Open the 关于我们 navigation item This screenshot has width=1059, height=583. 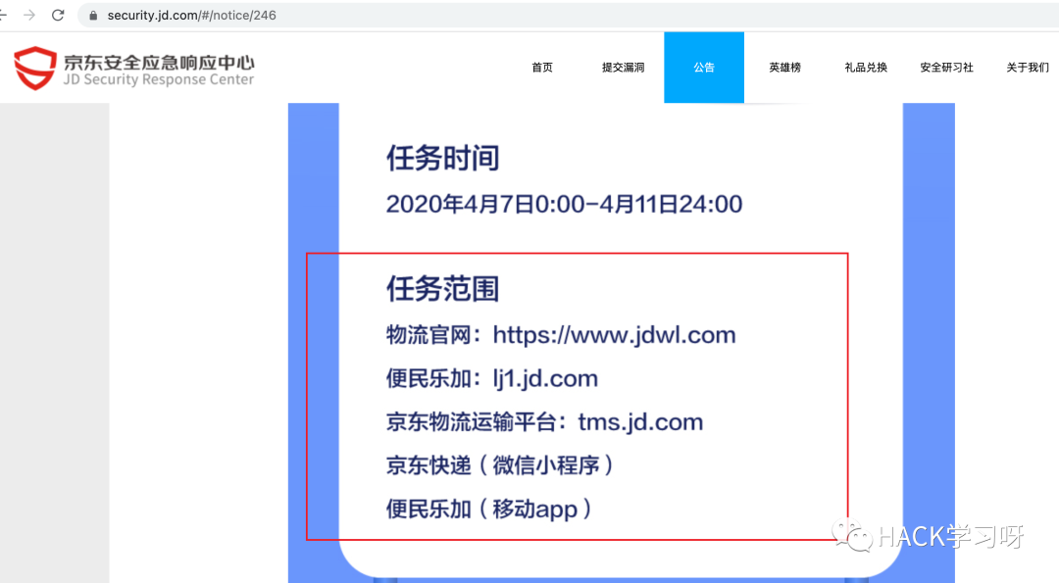[x=1028, y=68]
